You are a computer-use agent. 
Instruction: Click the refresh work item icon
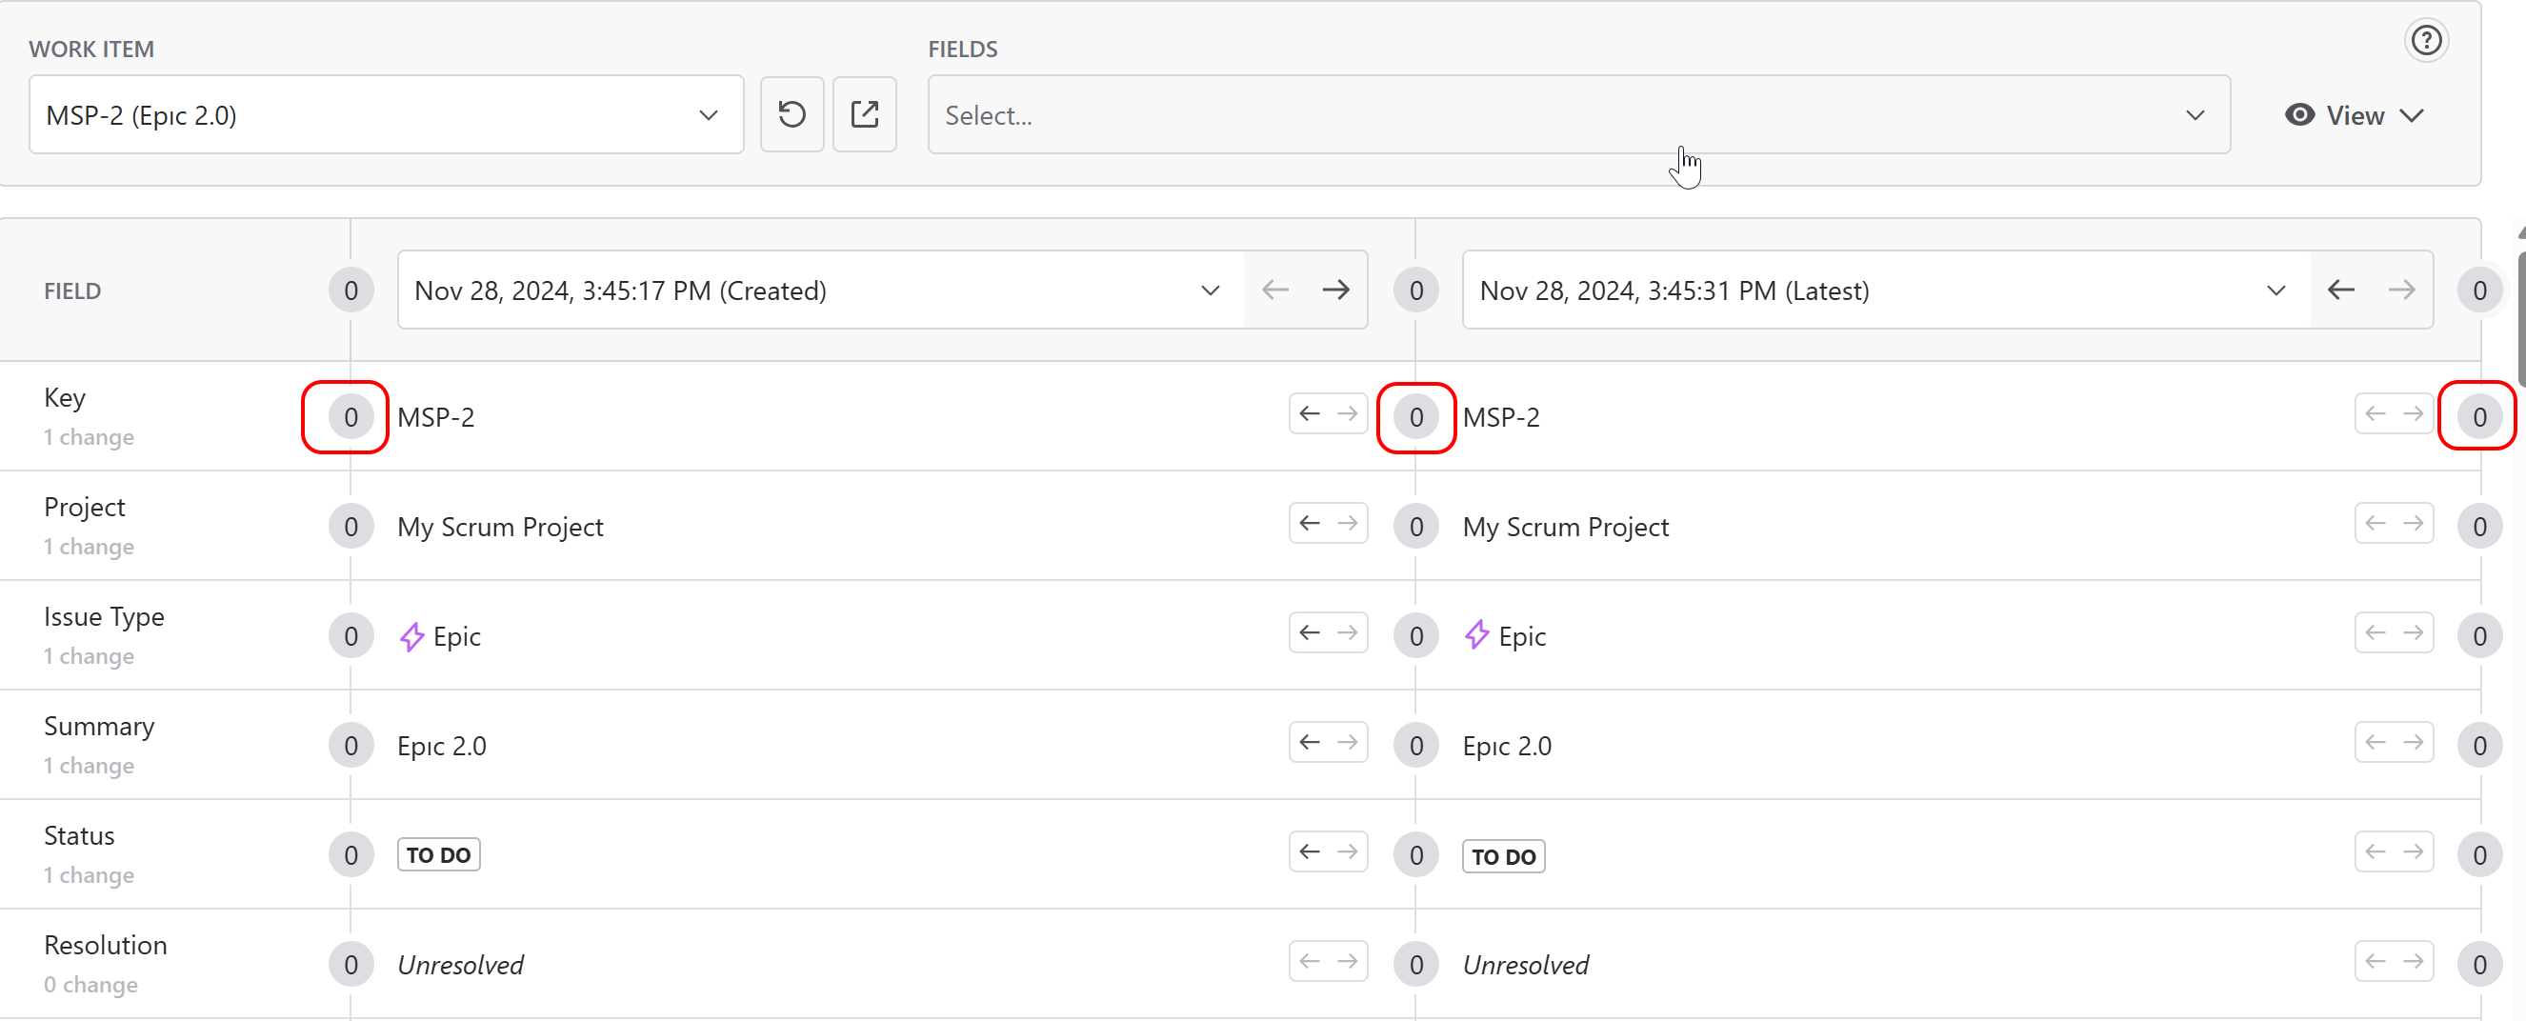click(792, 114)
